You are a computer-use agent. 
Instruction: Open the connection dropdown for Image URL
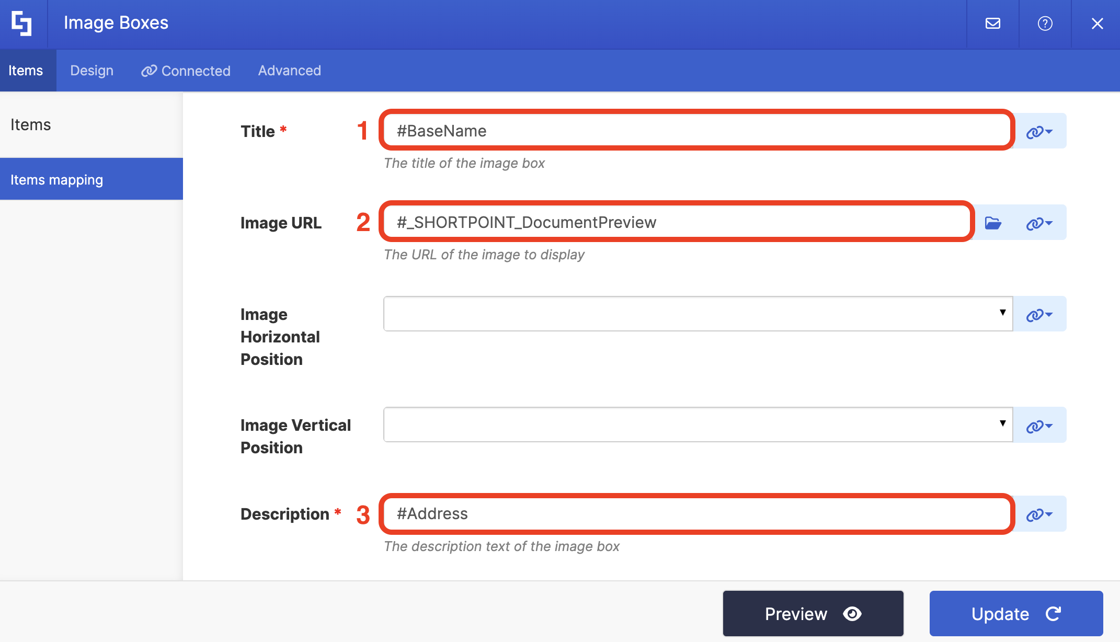(1039, 223)
